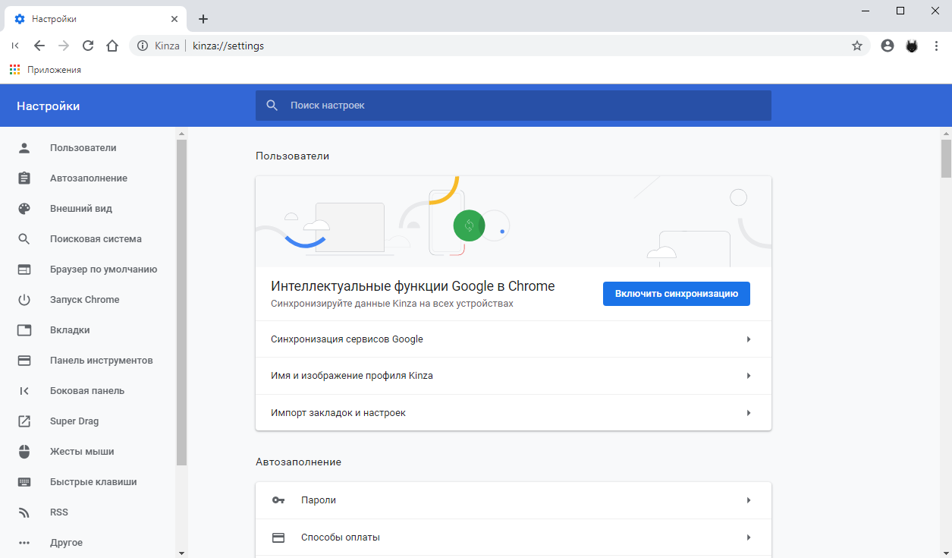Bookmark this page with the star icon

point(857,46)
